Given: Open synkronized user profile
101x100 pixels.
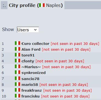Looking at the screenshot, I should (x=34, y=73).
